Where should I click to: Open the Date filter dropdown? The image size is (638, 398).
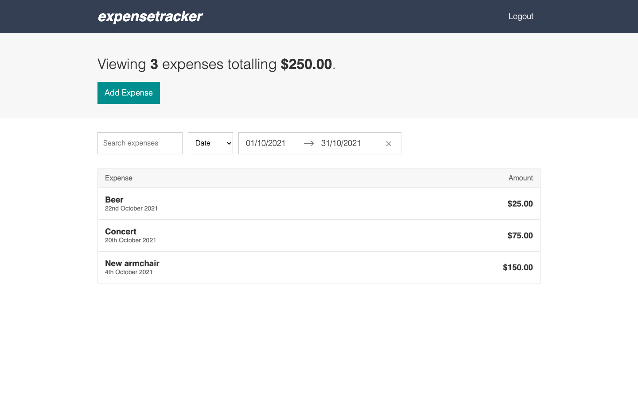(x=210, y=143)
